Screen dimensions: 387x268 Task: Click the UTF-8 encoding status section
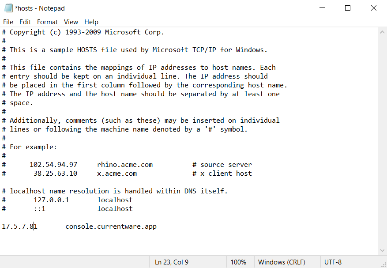point(333,262)
